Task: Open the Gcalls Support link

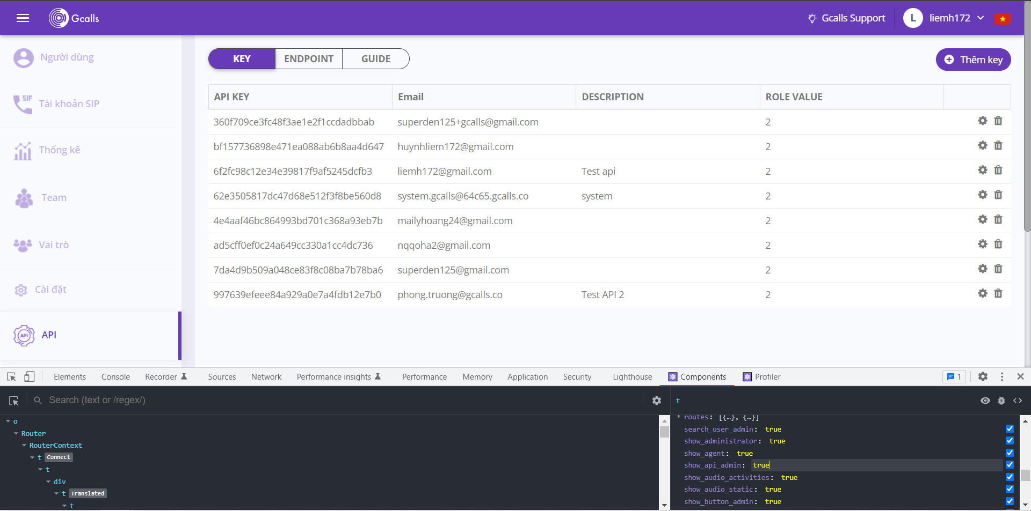Action: click(x=847, y=18)
